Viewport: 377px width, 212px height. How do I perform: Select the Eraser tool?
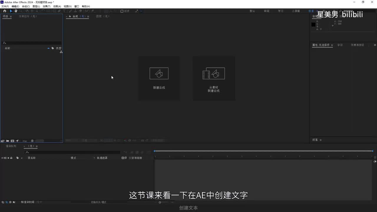(x=81, y=11)
